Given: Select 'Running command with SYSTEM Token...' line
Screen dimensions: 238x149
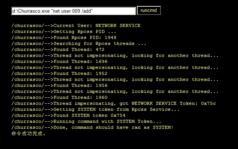Looking at the screenshot, I should [x=86, y=121].
